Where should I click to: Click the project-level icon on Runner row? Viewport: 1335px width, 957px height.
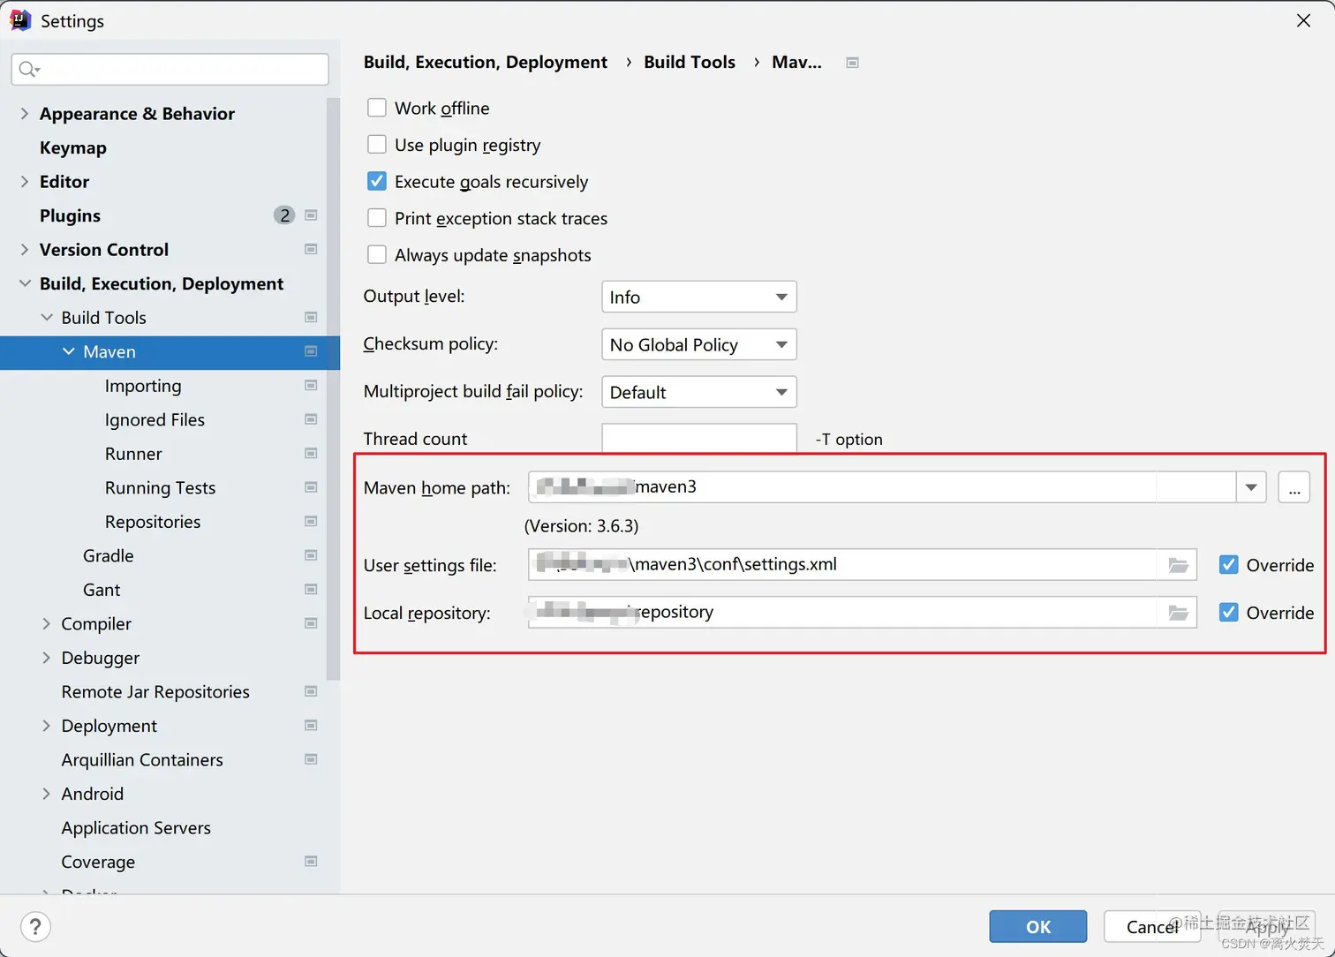pos(311,454)
